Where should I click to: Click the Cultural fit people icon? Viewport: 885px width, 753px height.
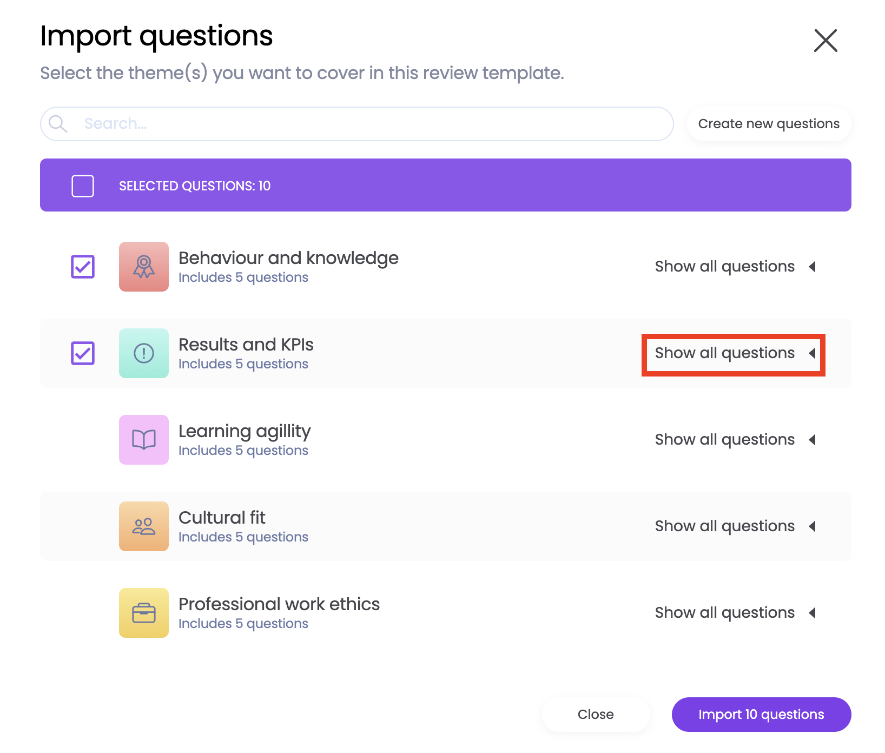(x=144, y=526)
